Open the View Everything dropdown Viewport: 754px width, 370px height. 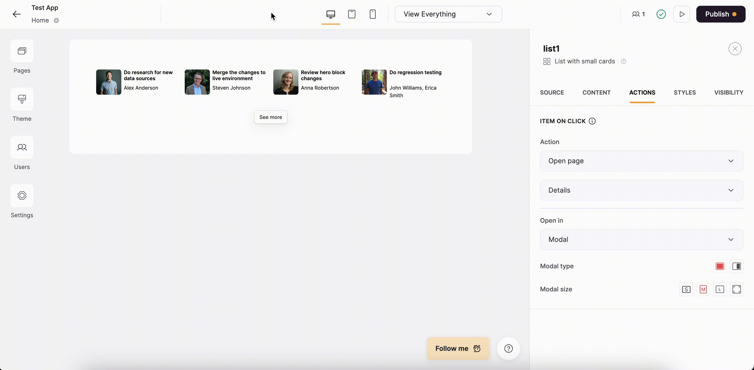pyautogui.click(x=448, y=14)
